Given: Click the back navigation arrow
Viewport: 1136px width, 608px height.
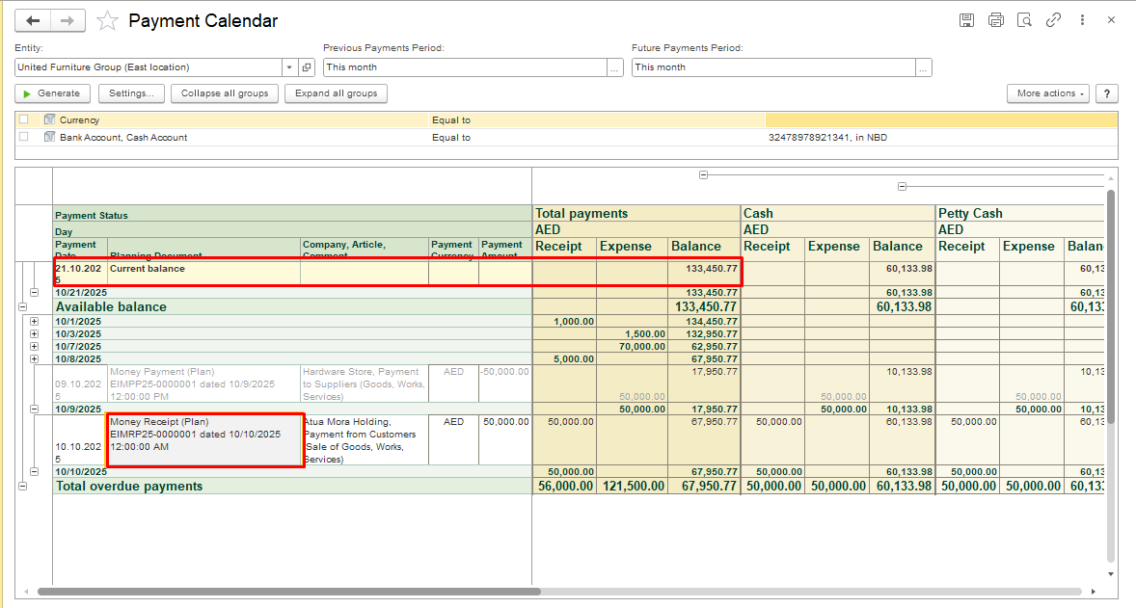Looking at the screenshot, I should pos(34,20).
